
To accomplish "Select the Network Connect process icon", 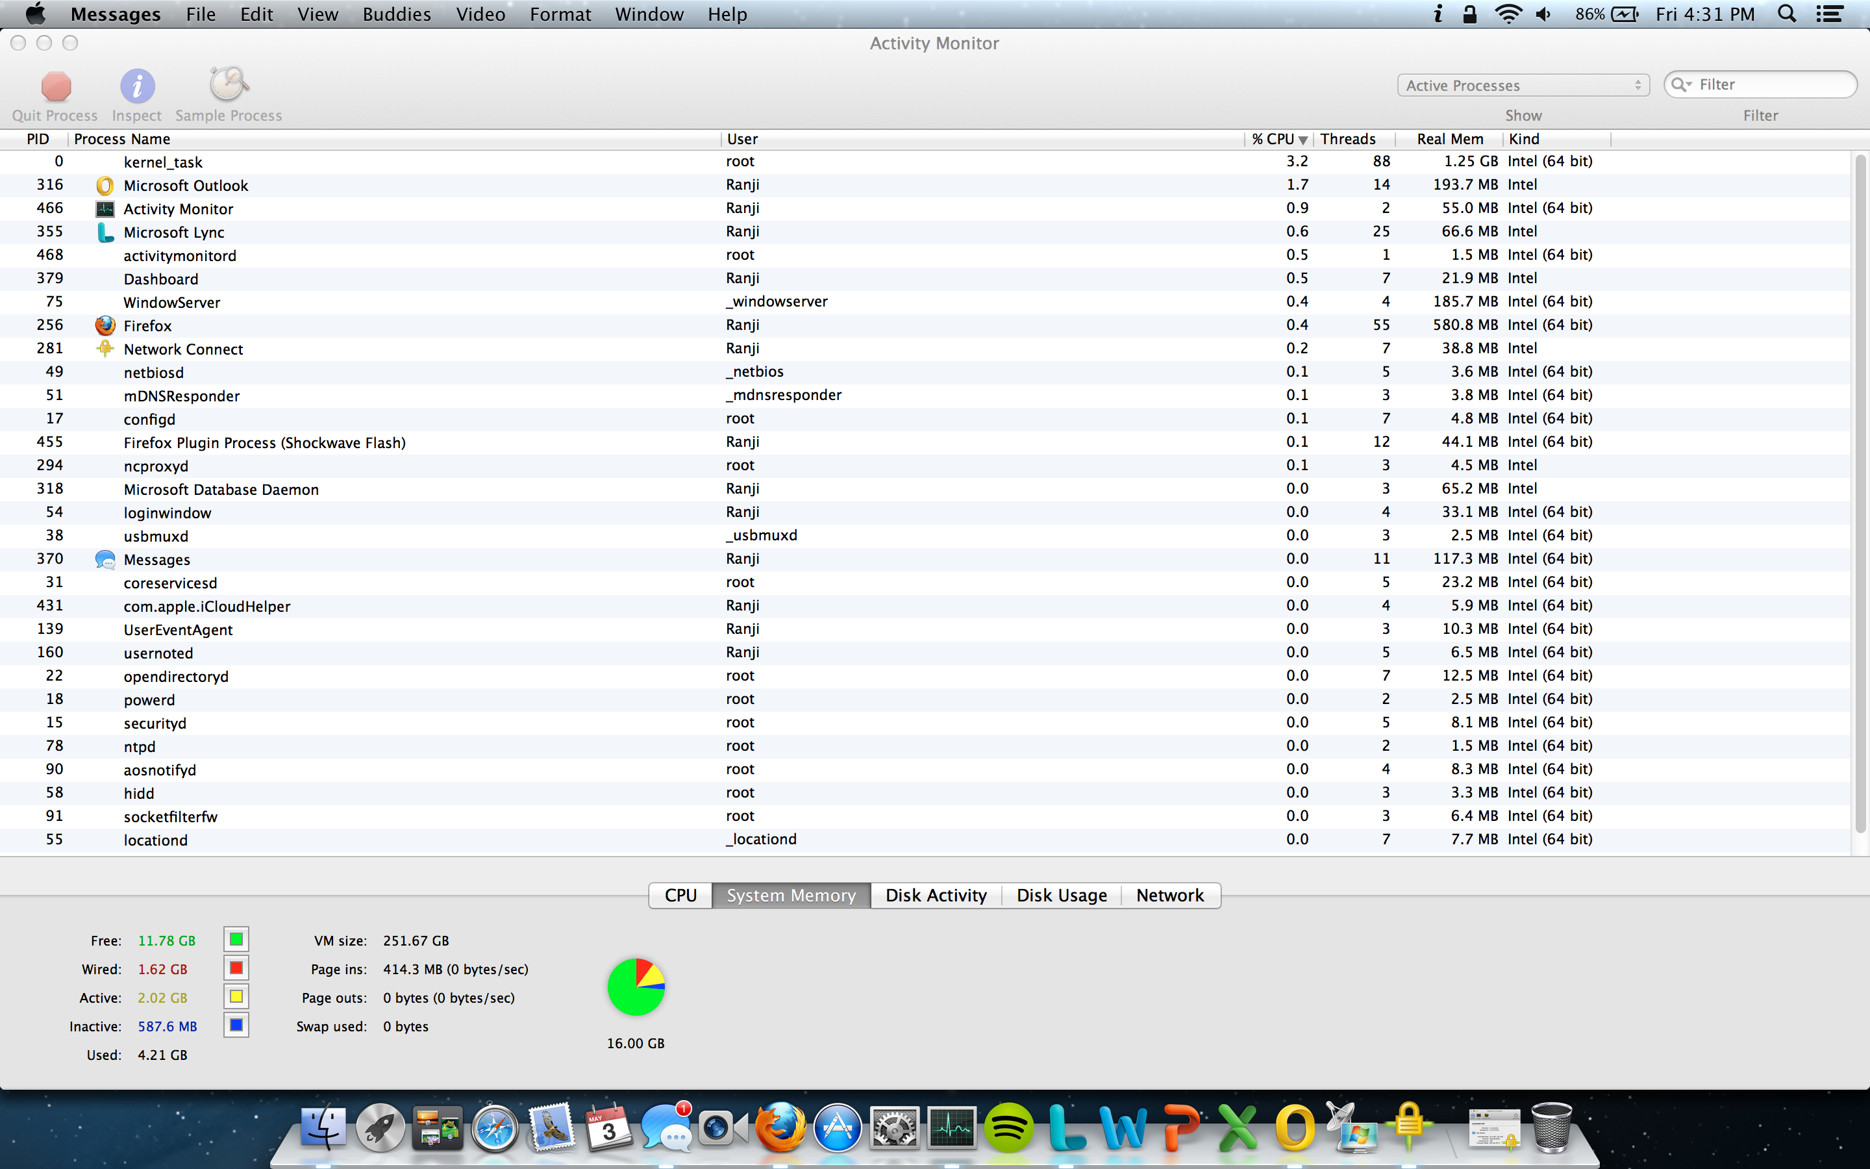I will pos(105,349).
